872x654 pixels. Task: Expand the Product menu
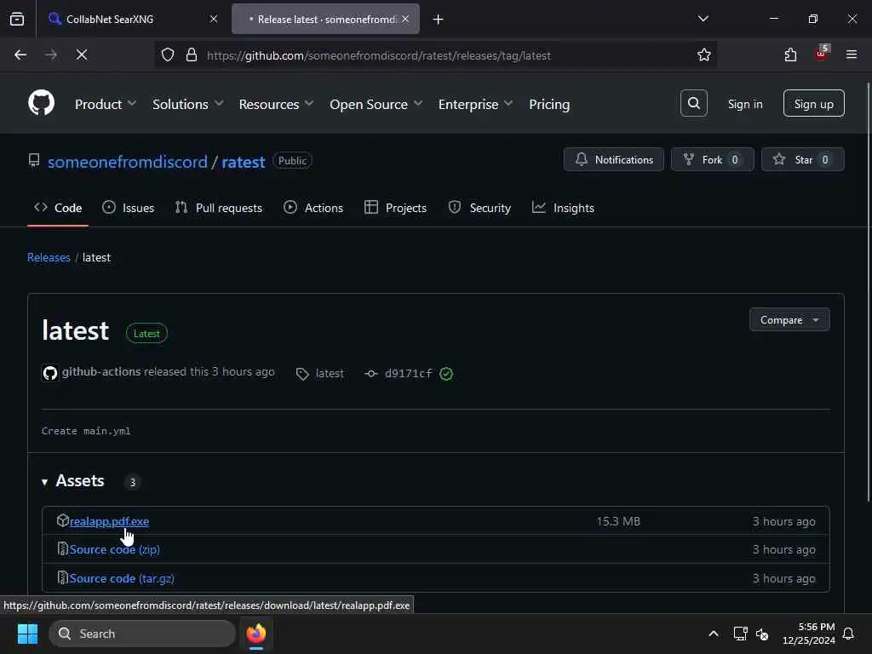(106, 104)
